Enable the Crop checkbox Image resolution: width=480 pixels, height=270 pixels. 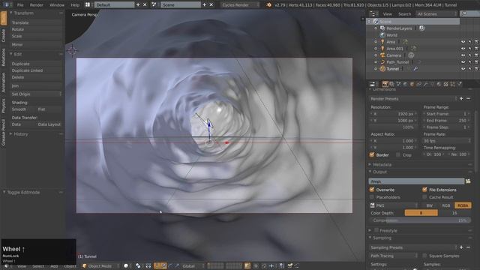point(398,155)
